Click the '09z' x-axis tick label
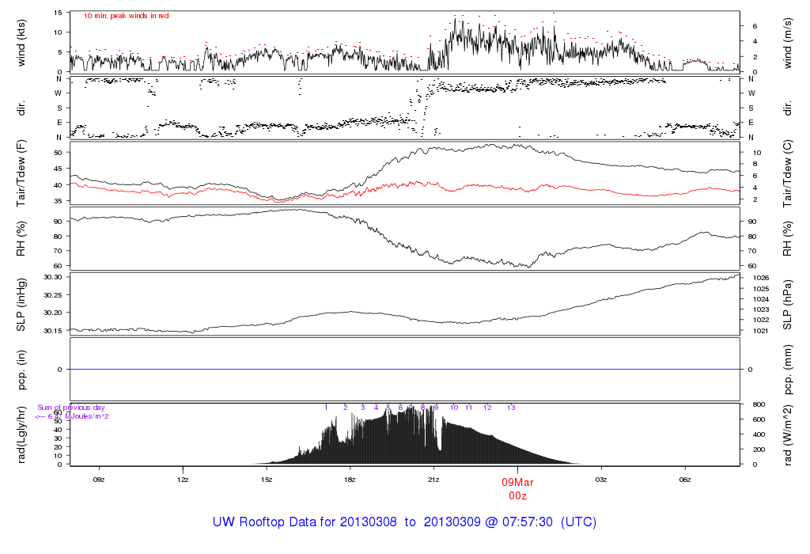Screen dimensions: 810x554 pyautogui.click(x=99, y=480)
